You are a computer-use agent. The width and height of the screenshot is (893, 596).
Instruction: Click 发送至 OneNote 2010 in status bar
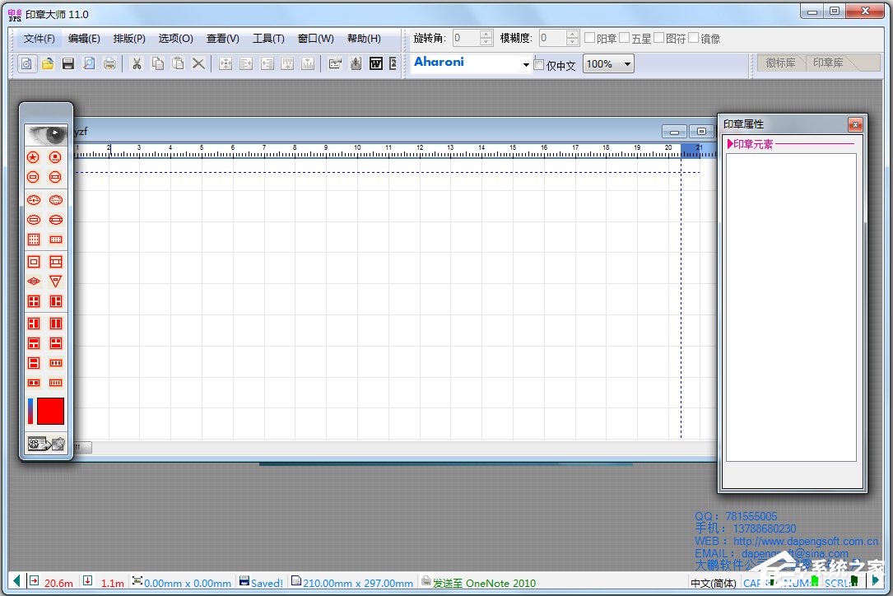pos(484,583)
